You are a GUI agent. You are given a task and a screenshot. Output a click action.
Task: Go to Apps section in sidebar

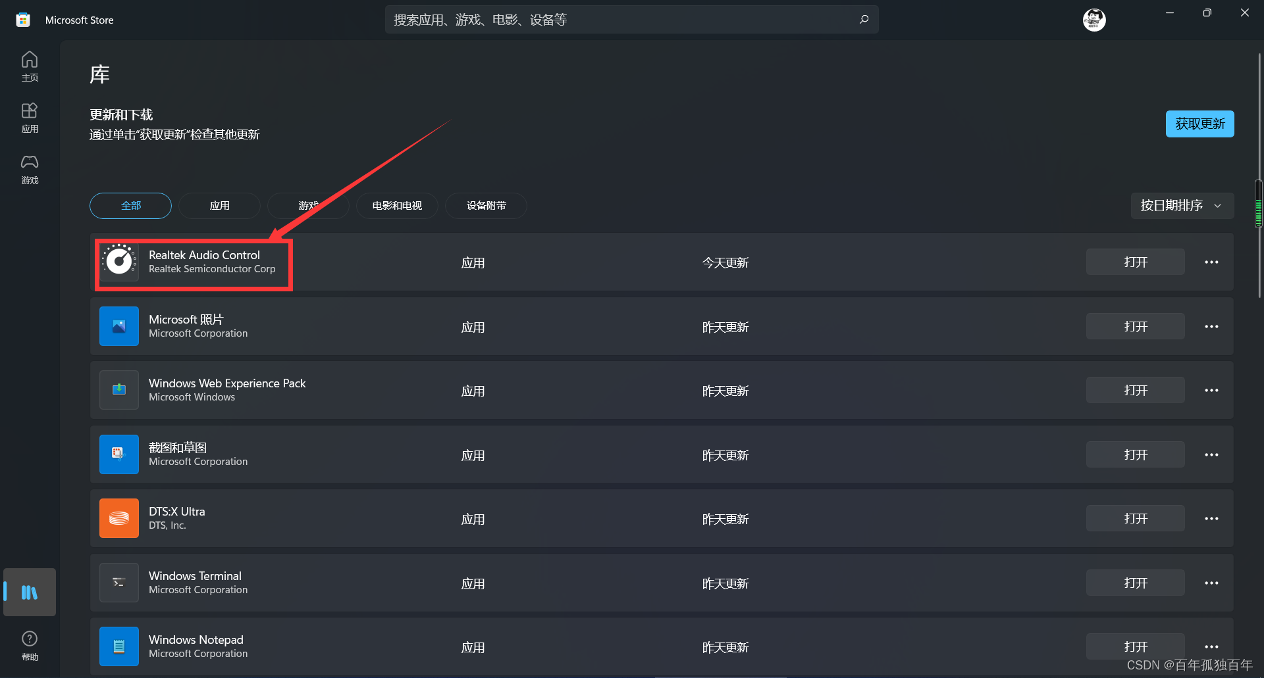(x=30, y=118)
